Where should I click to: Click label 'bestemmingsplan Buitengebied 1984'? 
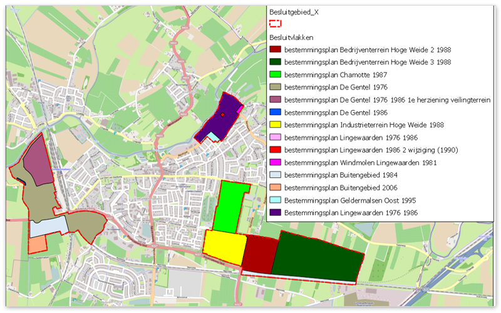click(x=341, y=175)
